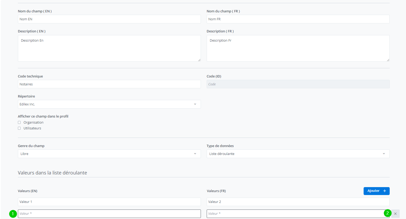Screen dimensions: 406x219
Task: Click the Valeur 2 French value field
Action: tap(298, 202)
